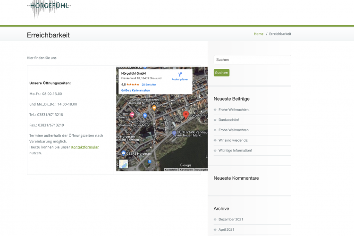Switch map layer using bottom-left thumbnail

(123, 164)
